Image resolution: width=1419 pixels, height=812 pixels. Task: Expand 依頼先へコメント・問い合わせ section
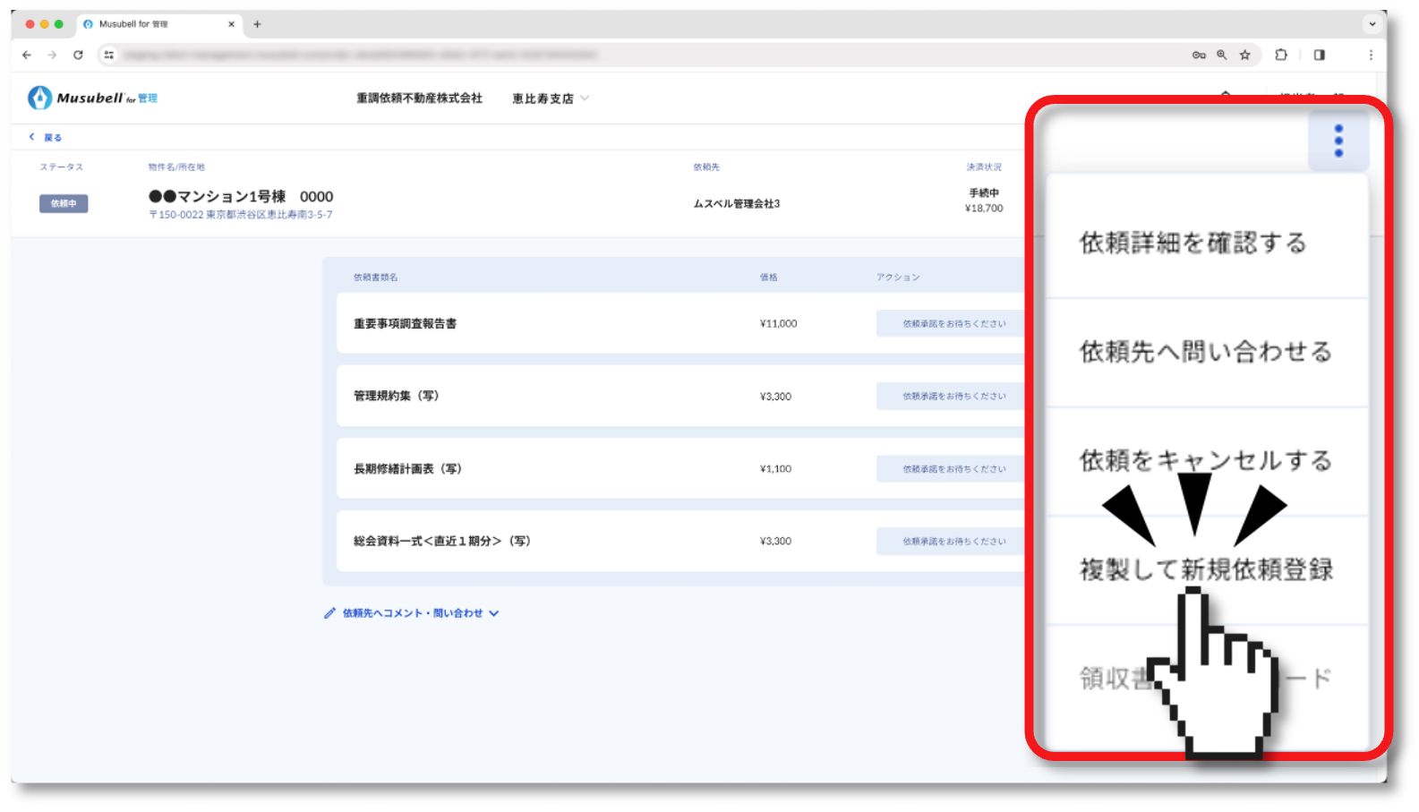412,613
